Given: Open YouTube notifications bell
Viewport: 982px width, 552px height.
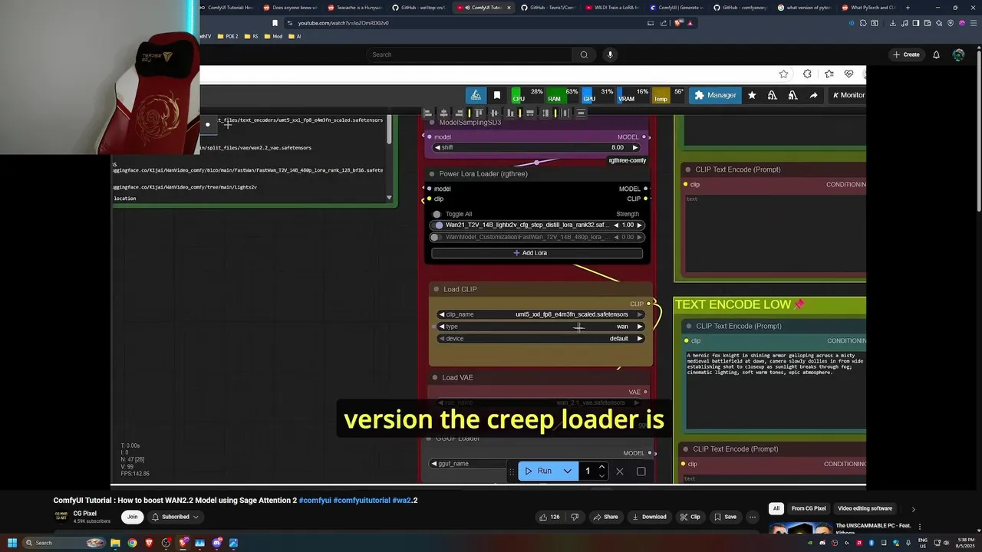Looking at the screenshot, I should (936, 54).
